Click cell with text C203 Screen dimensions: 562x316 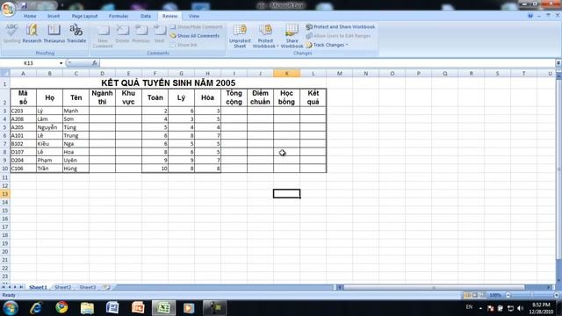[23, 111]
